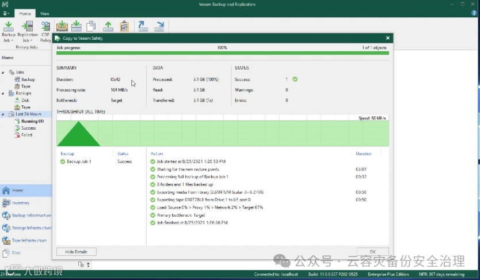The height and width of the screenshot is (280, 480).
Task: Click the Replication Job ribbon icon
Action: coord(28,27)
